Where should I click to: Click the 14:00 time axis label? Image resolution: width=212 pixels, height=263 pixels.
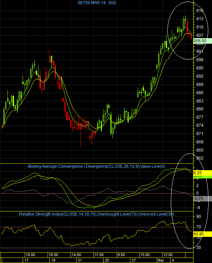[x=76, y=255]
